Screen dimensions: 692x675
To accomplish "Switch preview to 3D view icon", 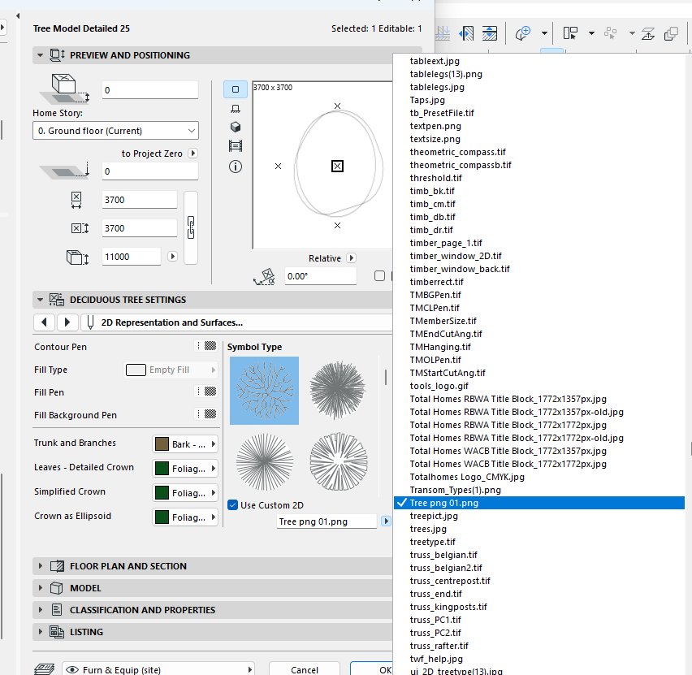I will 236,128.
